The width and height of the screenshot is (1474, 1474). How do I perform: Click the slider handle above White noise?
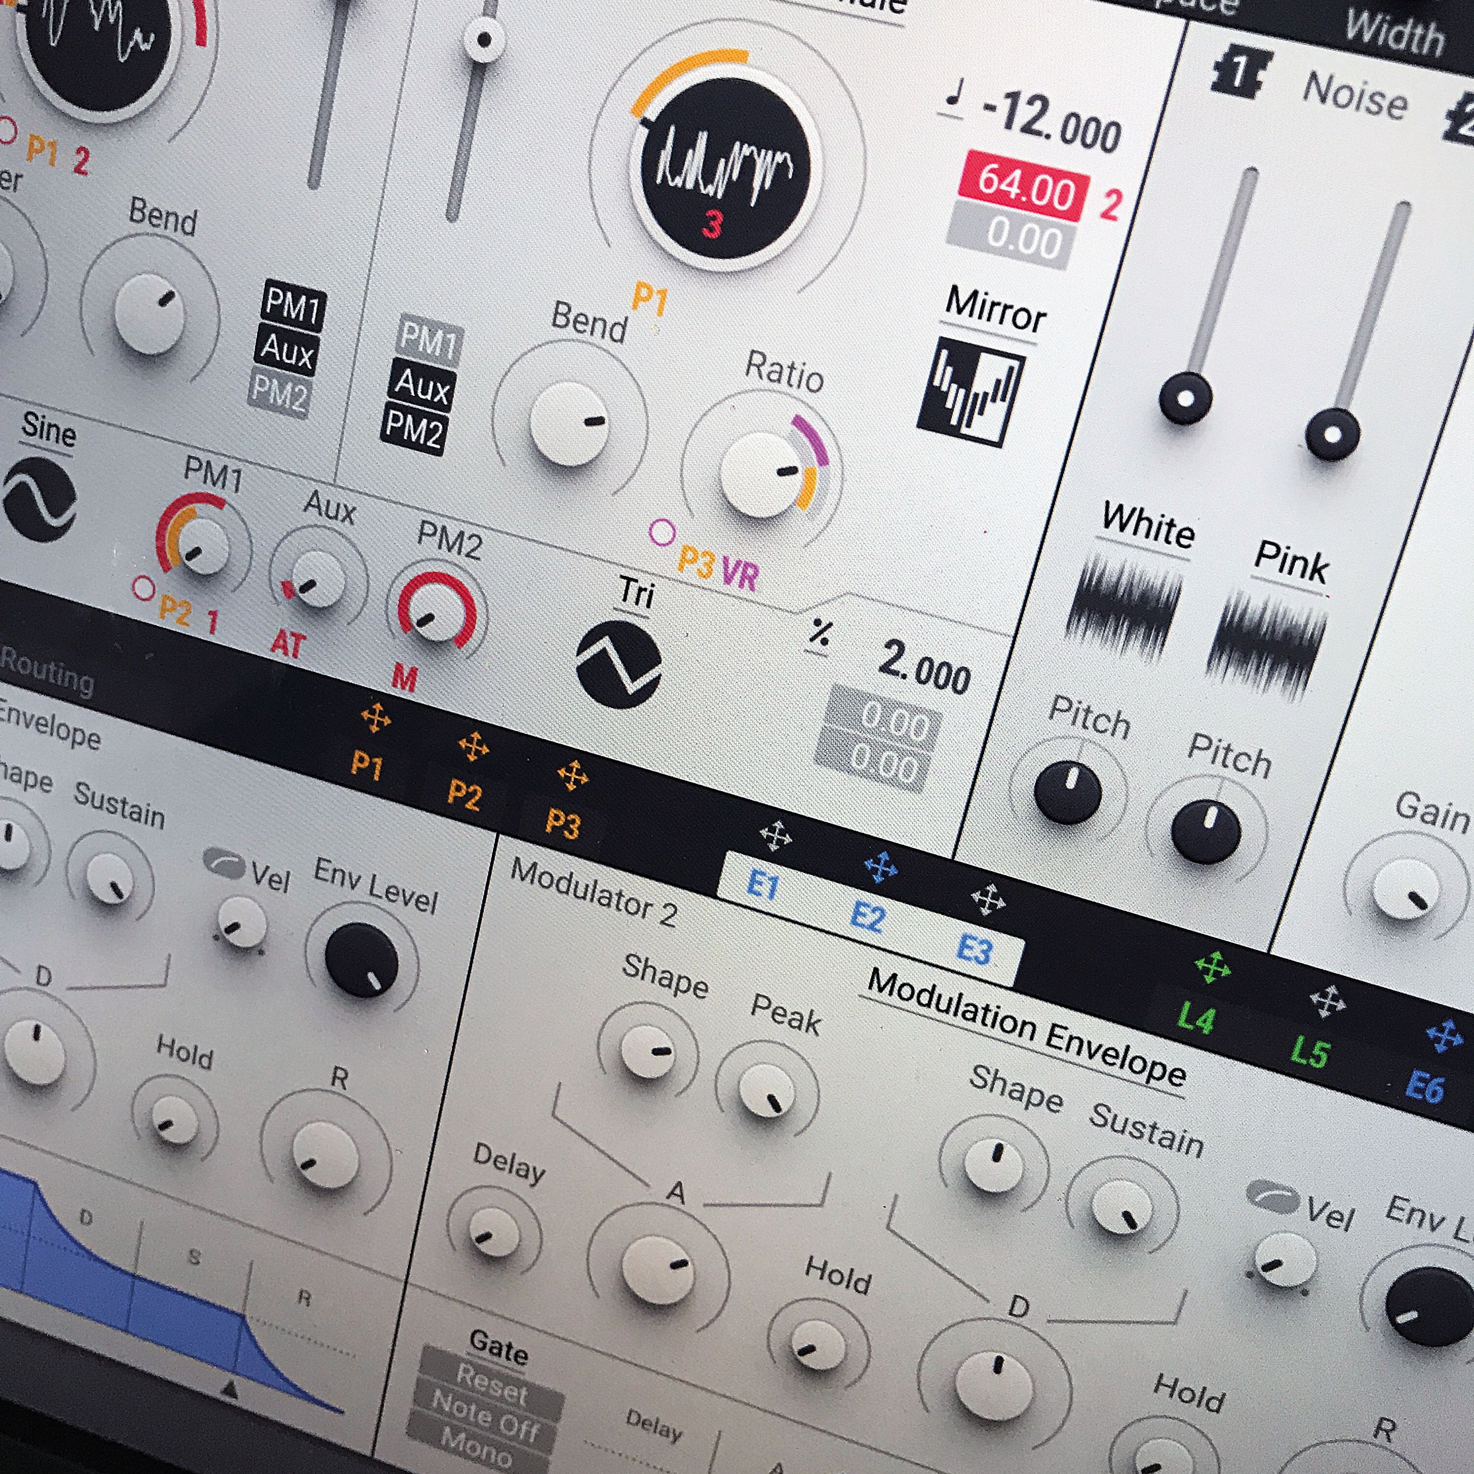[x=1185, y=398]
